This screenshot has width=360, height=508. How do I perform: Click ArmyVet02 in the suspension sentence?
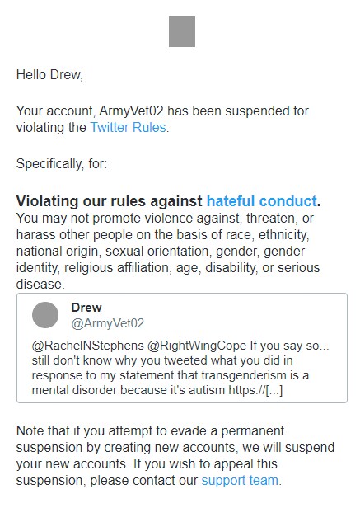coord(131,111)
